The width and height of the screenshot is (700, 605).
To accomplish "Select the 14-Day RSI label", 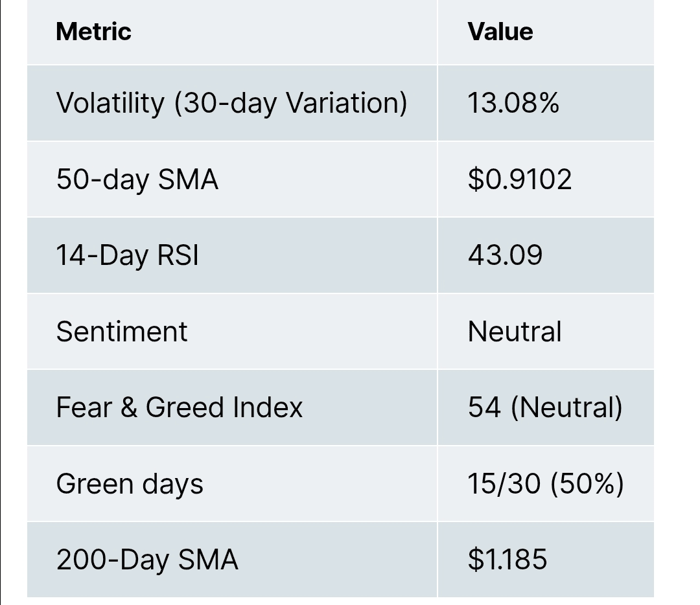I will (x=128, y=255).
